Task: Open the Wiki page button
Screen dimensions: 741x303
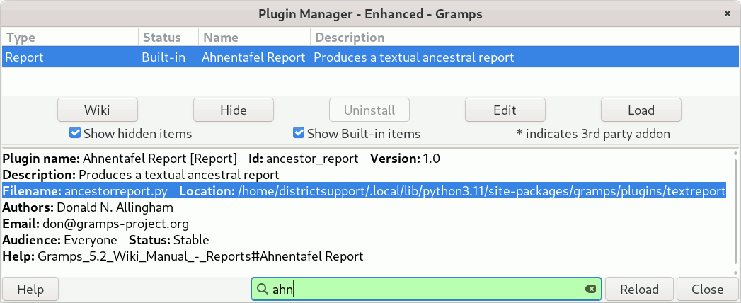Action: tap(98, 110)
